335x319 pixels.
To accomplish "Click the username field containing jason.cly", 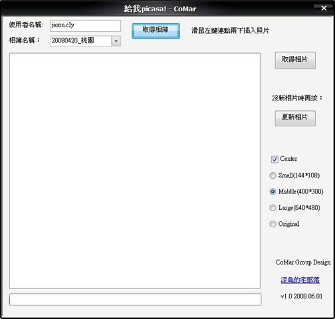I will click(86, 26).
